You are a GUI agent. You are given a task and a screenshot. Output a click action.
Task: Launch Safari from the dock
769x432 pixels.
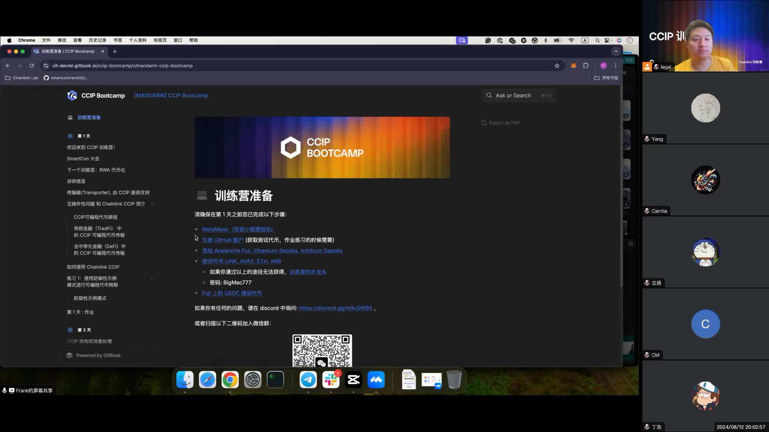pos(207,380)
